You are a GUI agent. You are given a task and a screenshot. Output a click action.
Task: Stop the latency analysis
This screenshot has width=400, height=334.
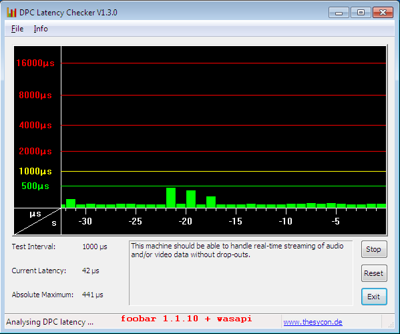click(374, 249)
